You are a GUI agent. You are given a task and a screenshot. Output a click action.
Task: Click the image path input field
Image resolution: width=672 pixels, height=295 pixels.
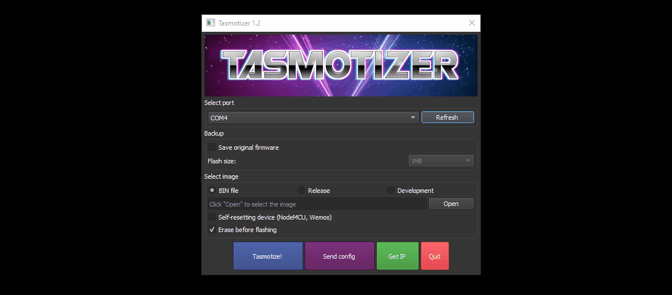(x=317, y=204)
